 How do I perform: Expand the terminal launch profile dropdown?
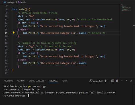(109, 81)
